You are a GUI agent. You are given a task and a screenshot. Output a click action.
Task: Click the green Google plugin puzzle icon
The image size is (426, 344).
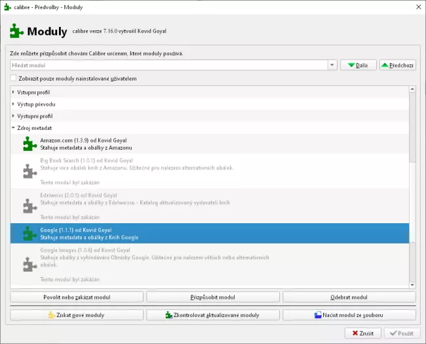coord(29,233)
